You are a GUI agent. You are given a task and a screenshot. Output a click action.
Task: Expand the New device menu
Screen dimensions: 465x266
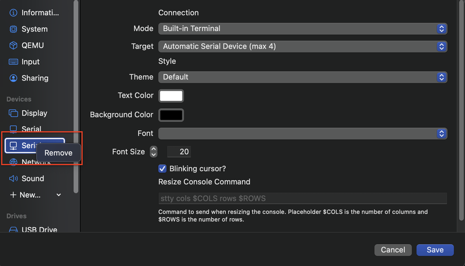click(x=35, y=195)
